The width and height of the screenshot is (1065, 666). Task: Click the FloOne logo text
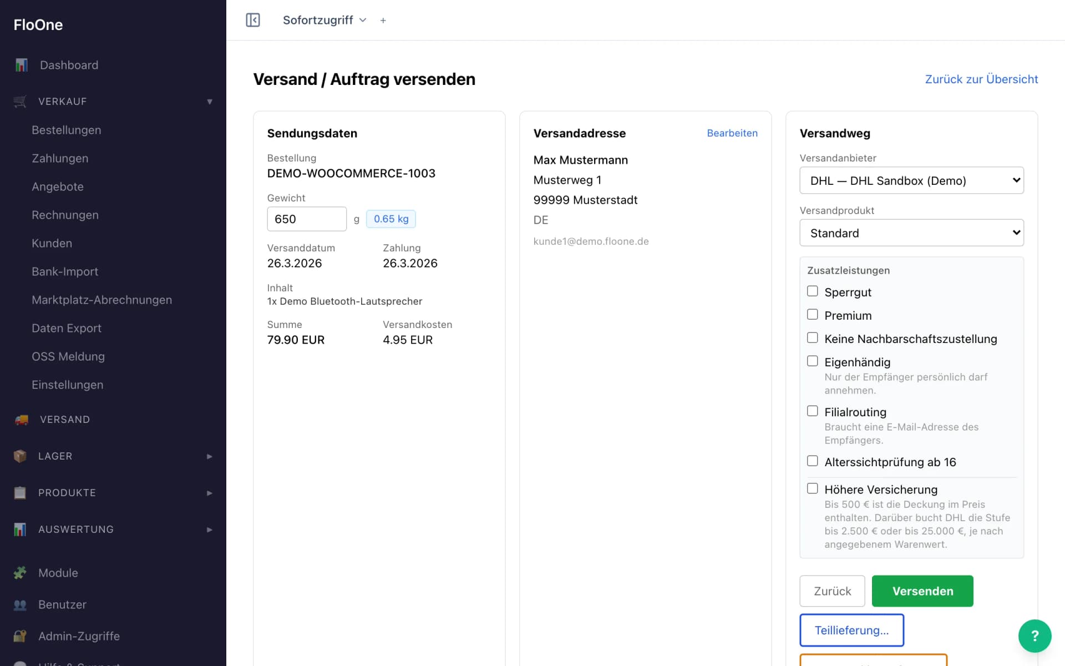click(x=38, y=25)
